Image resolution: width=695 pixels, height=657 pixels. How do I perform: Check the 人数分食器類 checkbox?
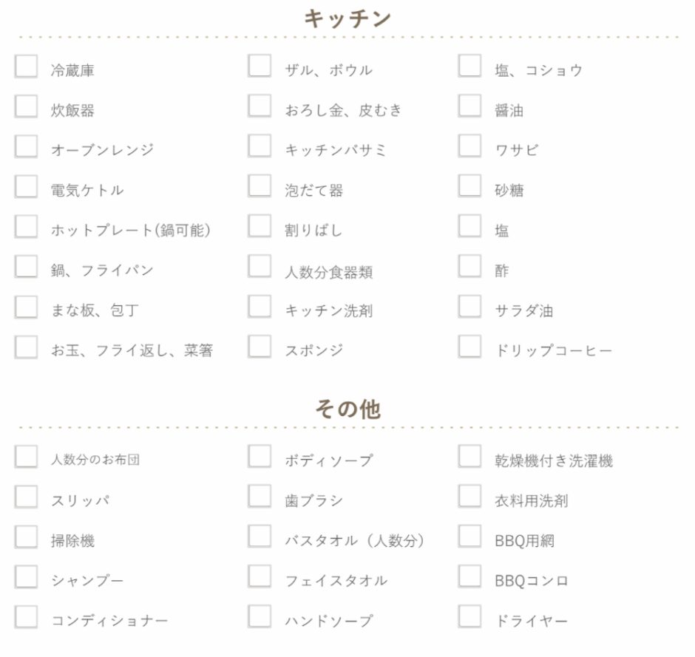(260, 266)
